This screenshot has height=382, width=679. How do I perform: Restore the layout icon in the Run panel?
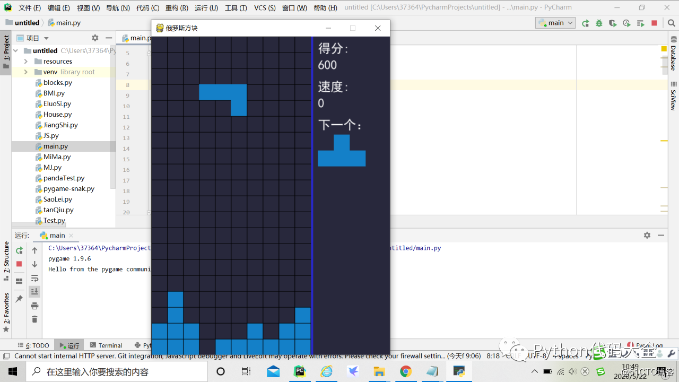19,281
